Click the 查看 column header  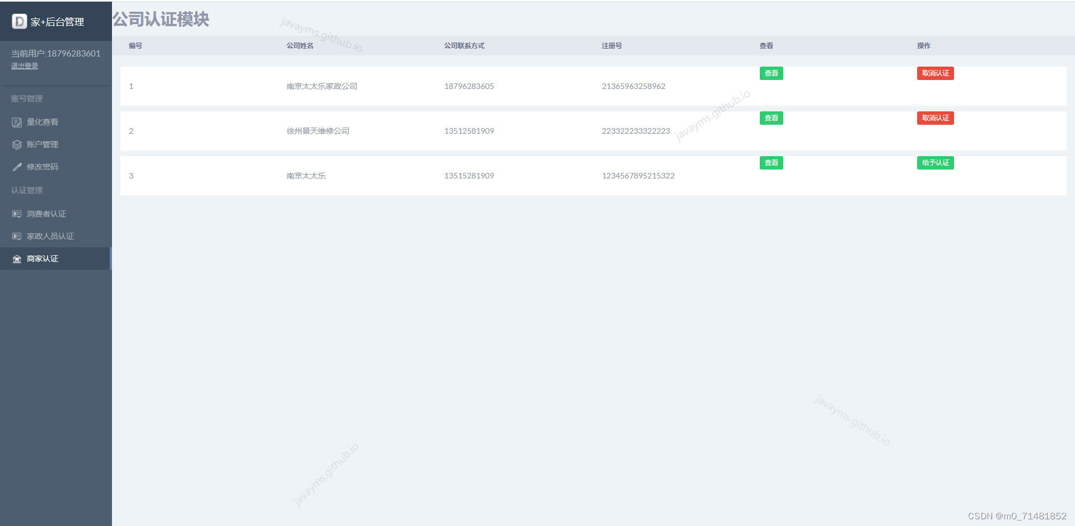[766, 46]
